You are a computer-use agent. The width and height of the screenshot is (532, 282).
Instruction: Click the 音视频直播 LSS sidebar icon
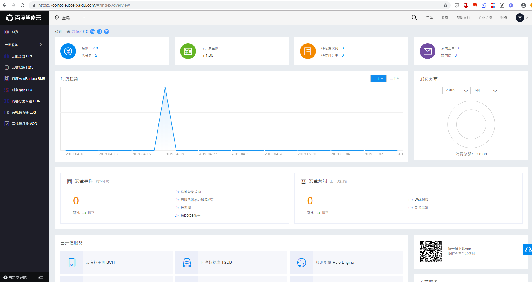coord(7,112)
